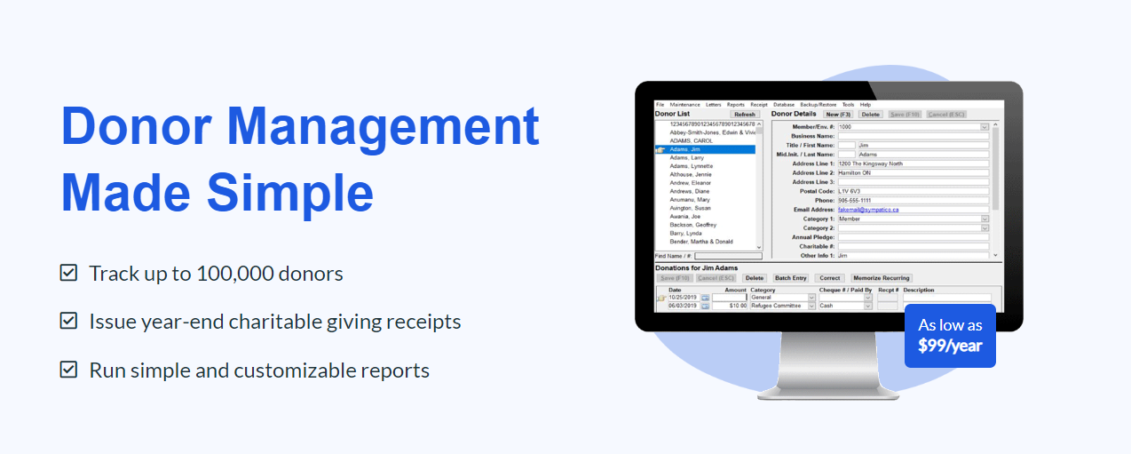Screen dimensions: 1131x454
Task: Click the Business Name field
Action: coord(913,136)
